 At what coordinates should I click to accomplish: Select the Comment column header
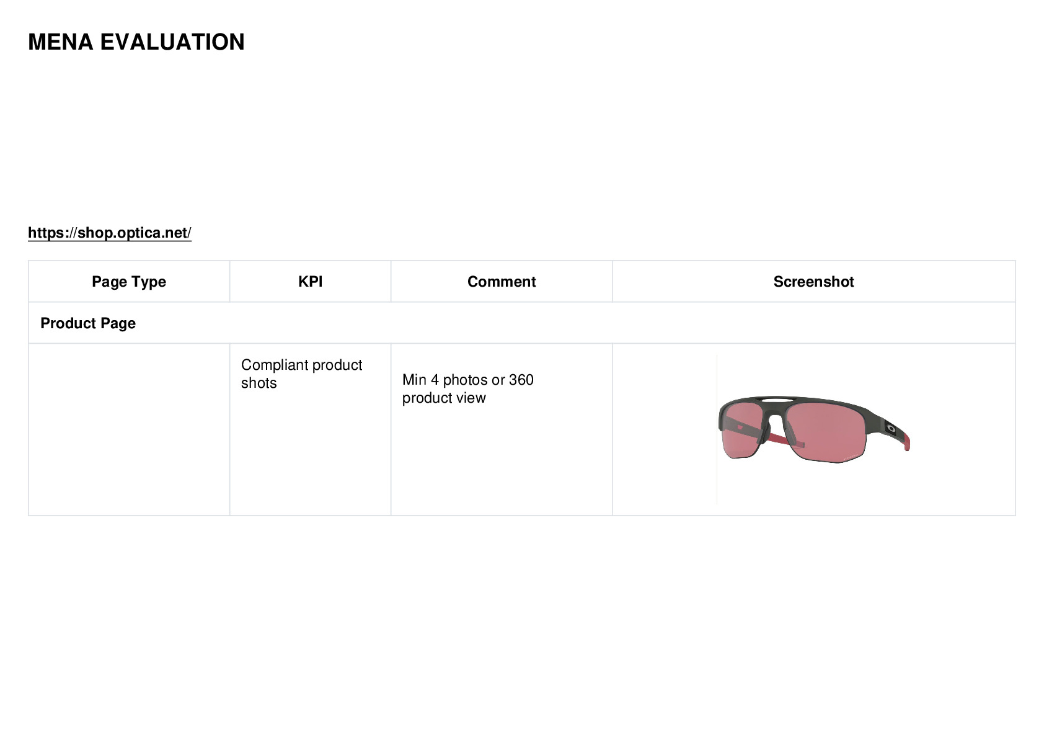[x=502, y=282]
